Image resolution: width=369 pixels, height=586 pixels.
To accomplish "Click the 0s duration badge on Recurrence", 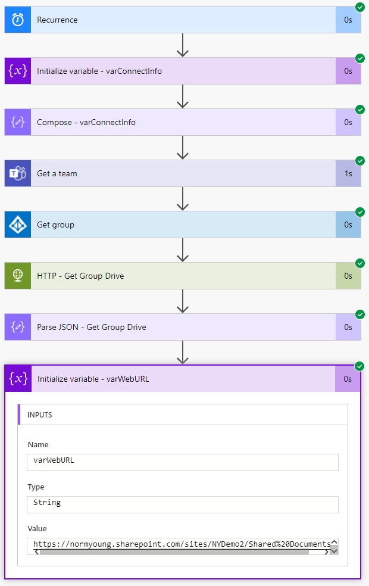I will [348, 20].
